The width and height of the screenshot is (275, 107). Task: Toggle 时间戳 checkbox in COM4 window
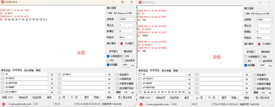click(246, 65)
